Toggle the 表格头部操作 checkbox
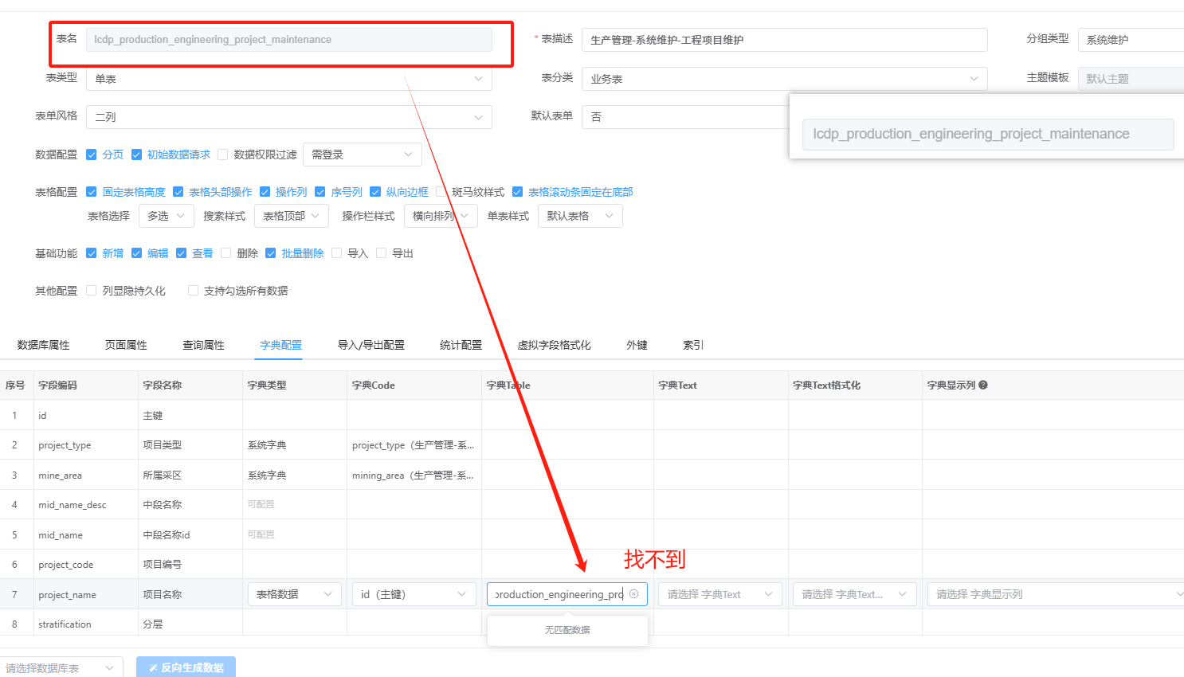The image size is (1184, 677). (178, 192)
